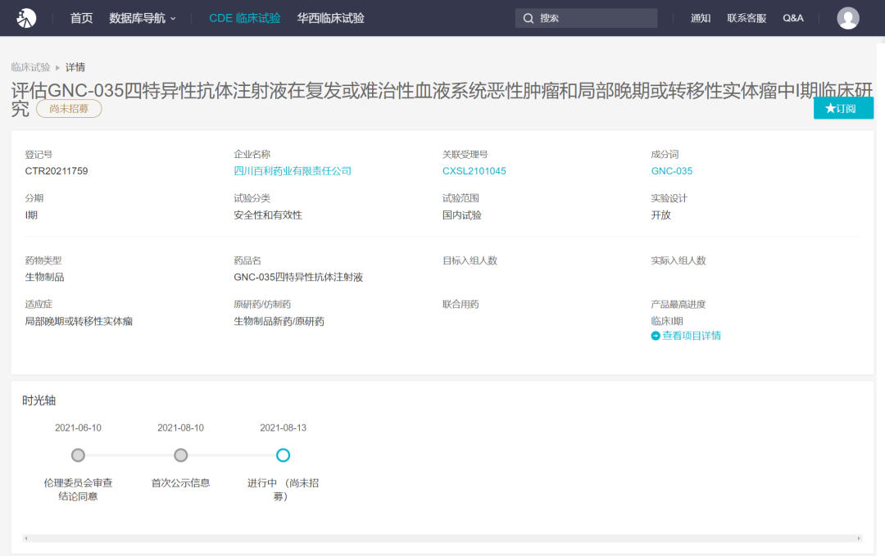
Task: Click the 临床I期 progress value
Action: coord(666,321)
